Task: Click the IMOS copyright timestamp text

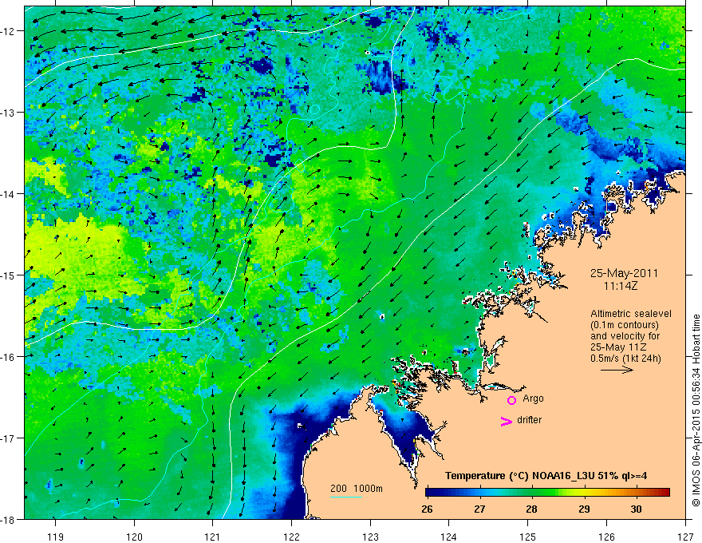Action: click(696, 410)
